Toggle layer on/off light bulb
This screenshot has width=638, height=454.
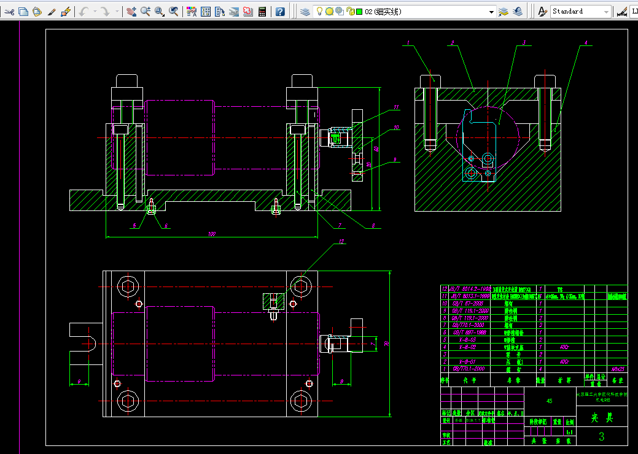coord(320,12)
